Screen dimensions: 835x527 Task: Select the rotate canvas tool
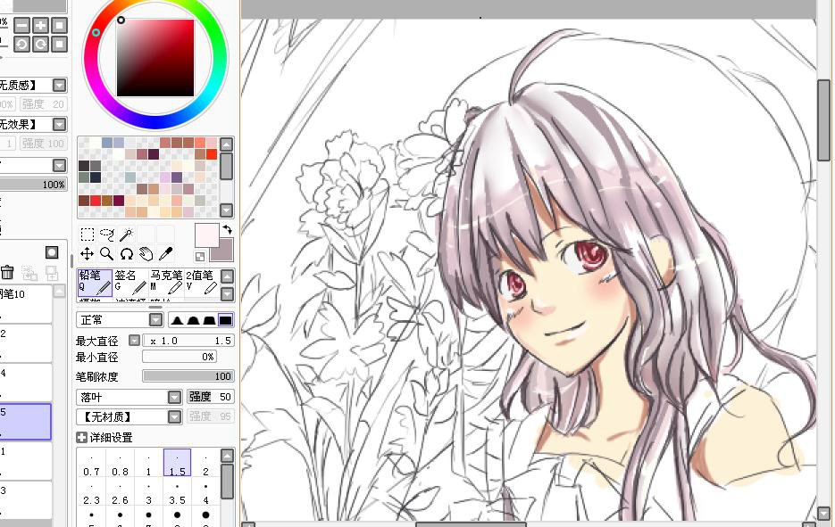(126, 253)
